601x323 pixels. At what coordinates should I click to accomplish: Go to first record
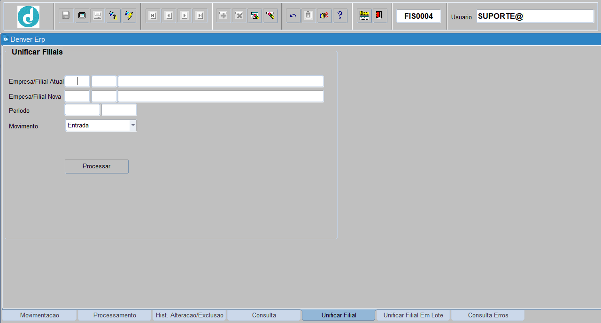coord(153,16)
